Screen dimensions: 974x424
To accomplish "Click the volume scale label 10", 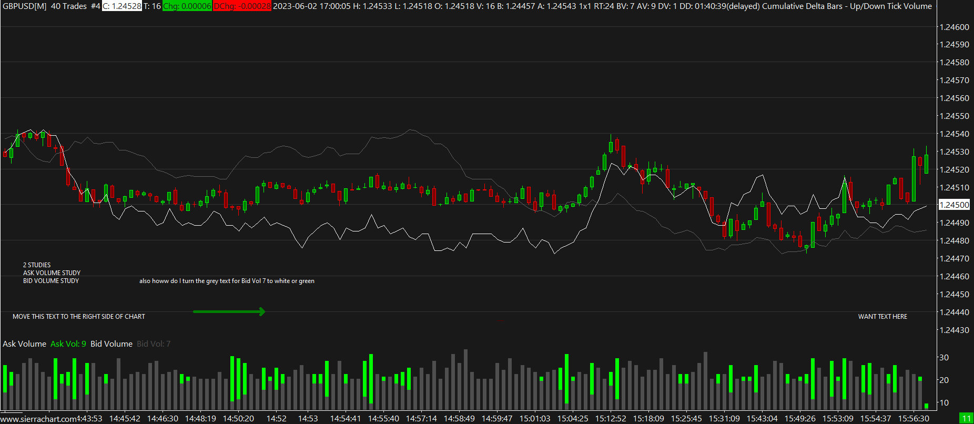I will 944,403.
